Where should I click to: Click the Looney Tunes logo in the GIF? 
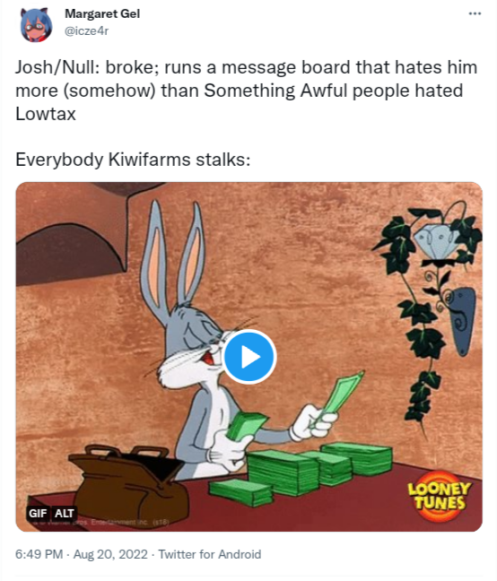(440, 496)
